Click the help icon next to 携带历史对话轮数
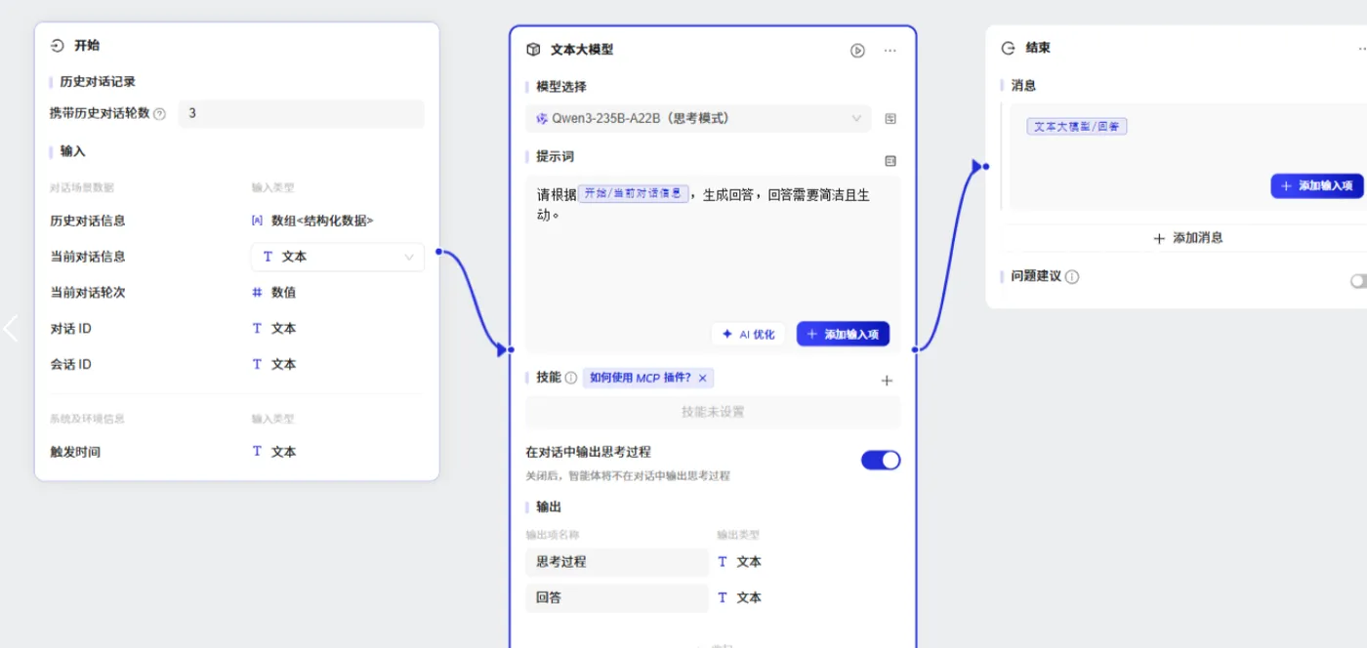Viewport: 1367px width, 648px height. click(160, 113)
